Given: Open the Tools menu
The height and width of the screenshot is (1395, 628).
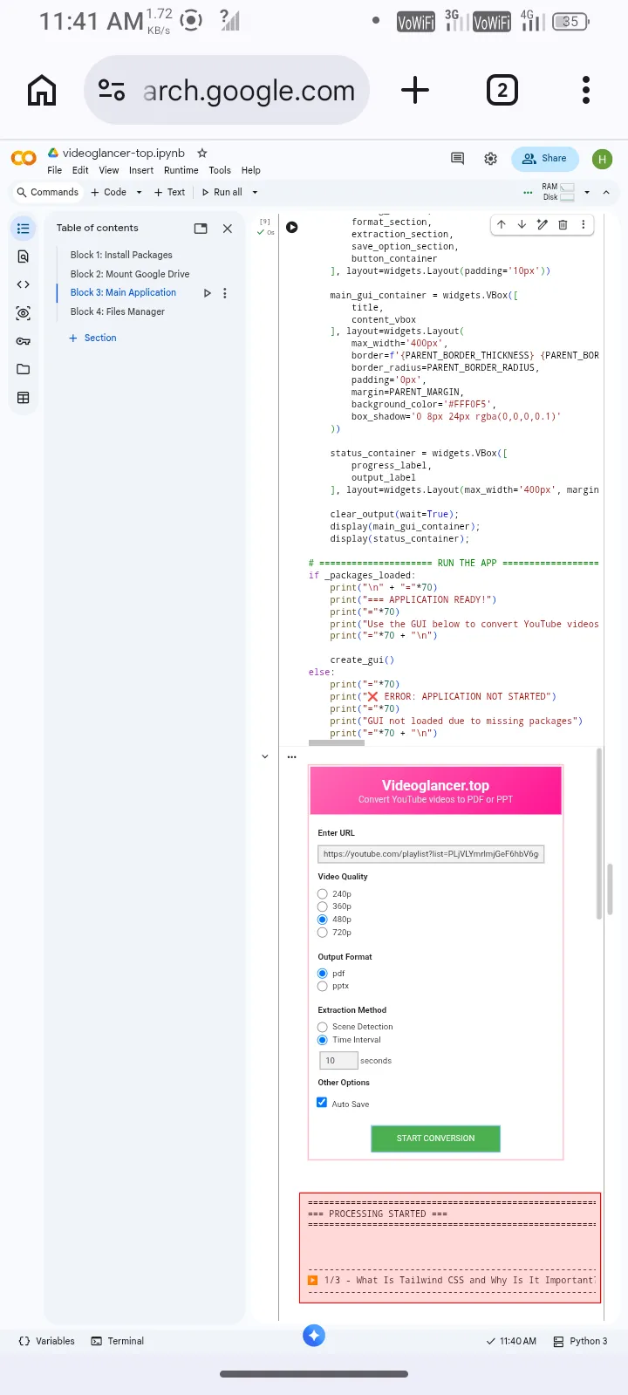Looking at the screenshot, I should click(x=220, y=170).
